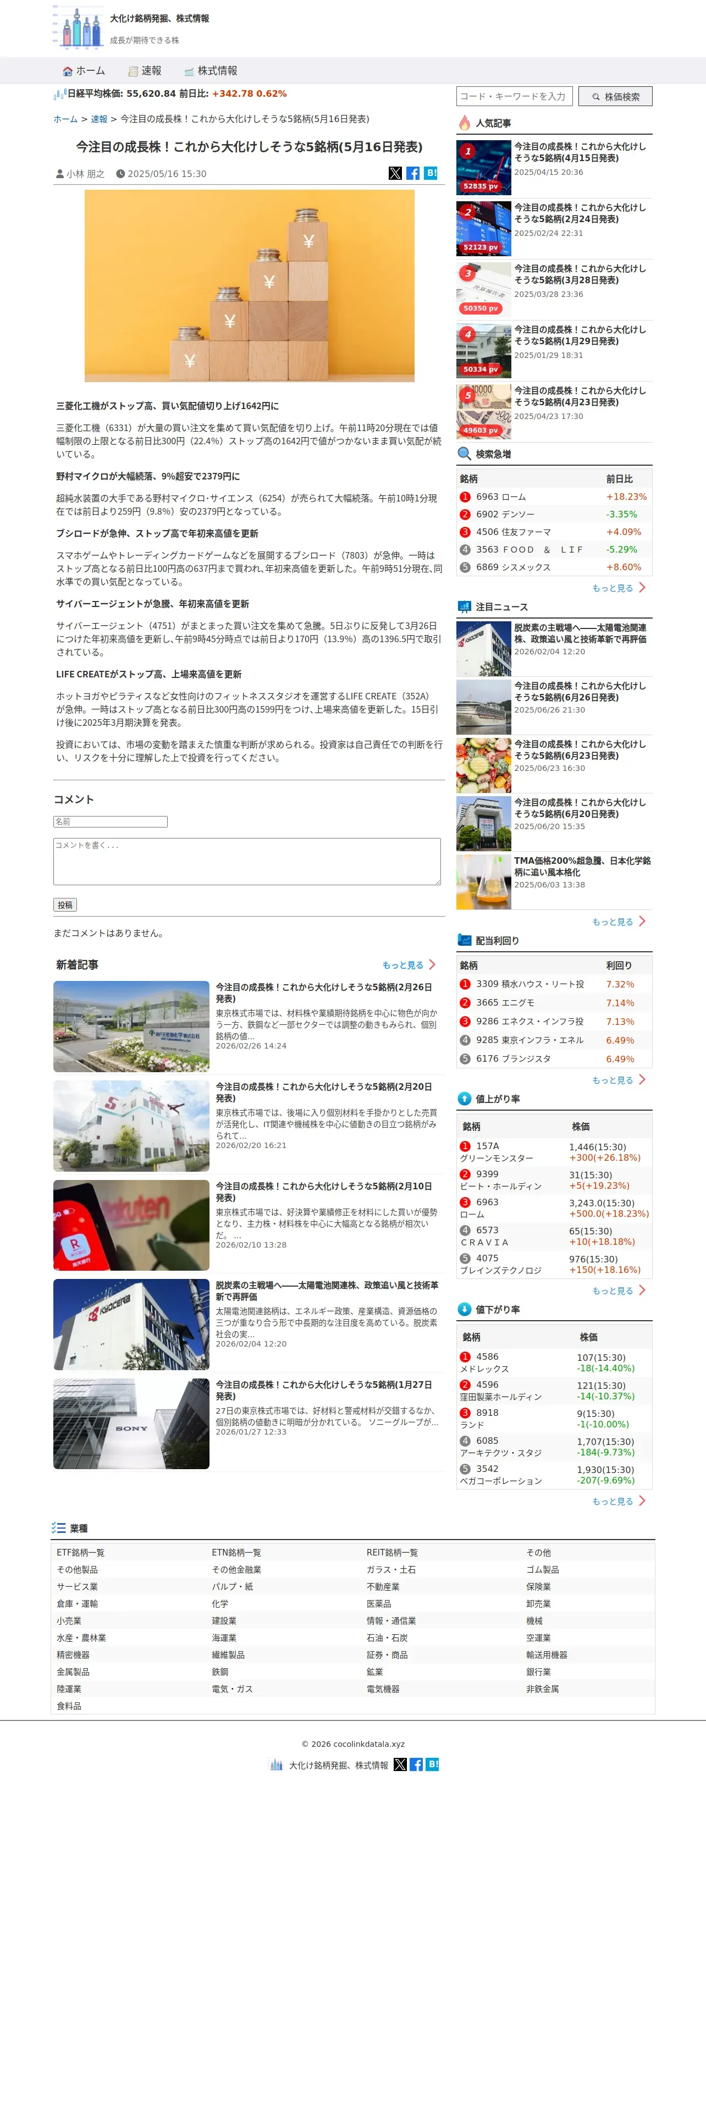Open popular article 3月28日発表 title

580,274
